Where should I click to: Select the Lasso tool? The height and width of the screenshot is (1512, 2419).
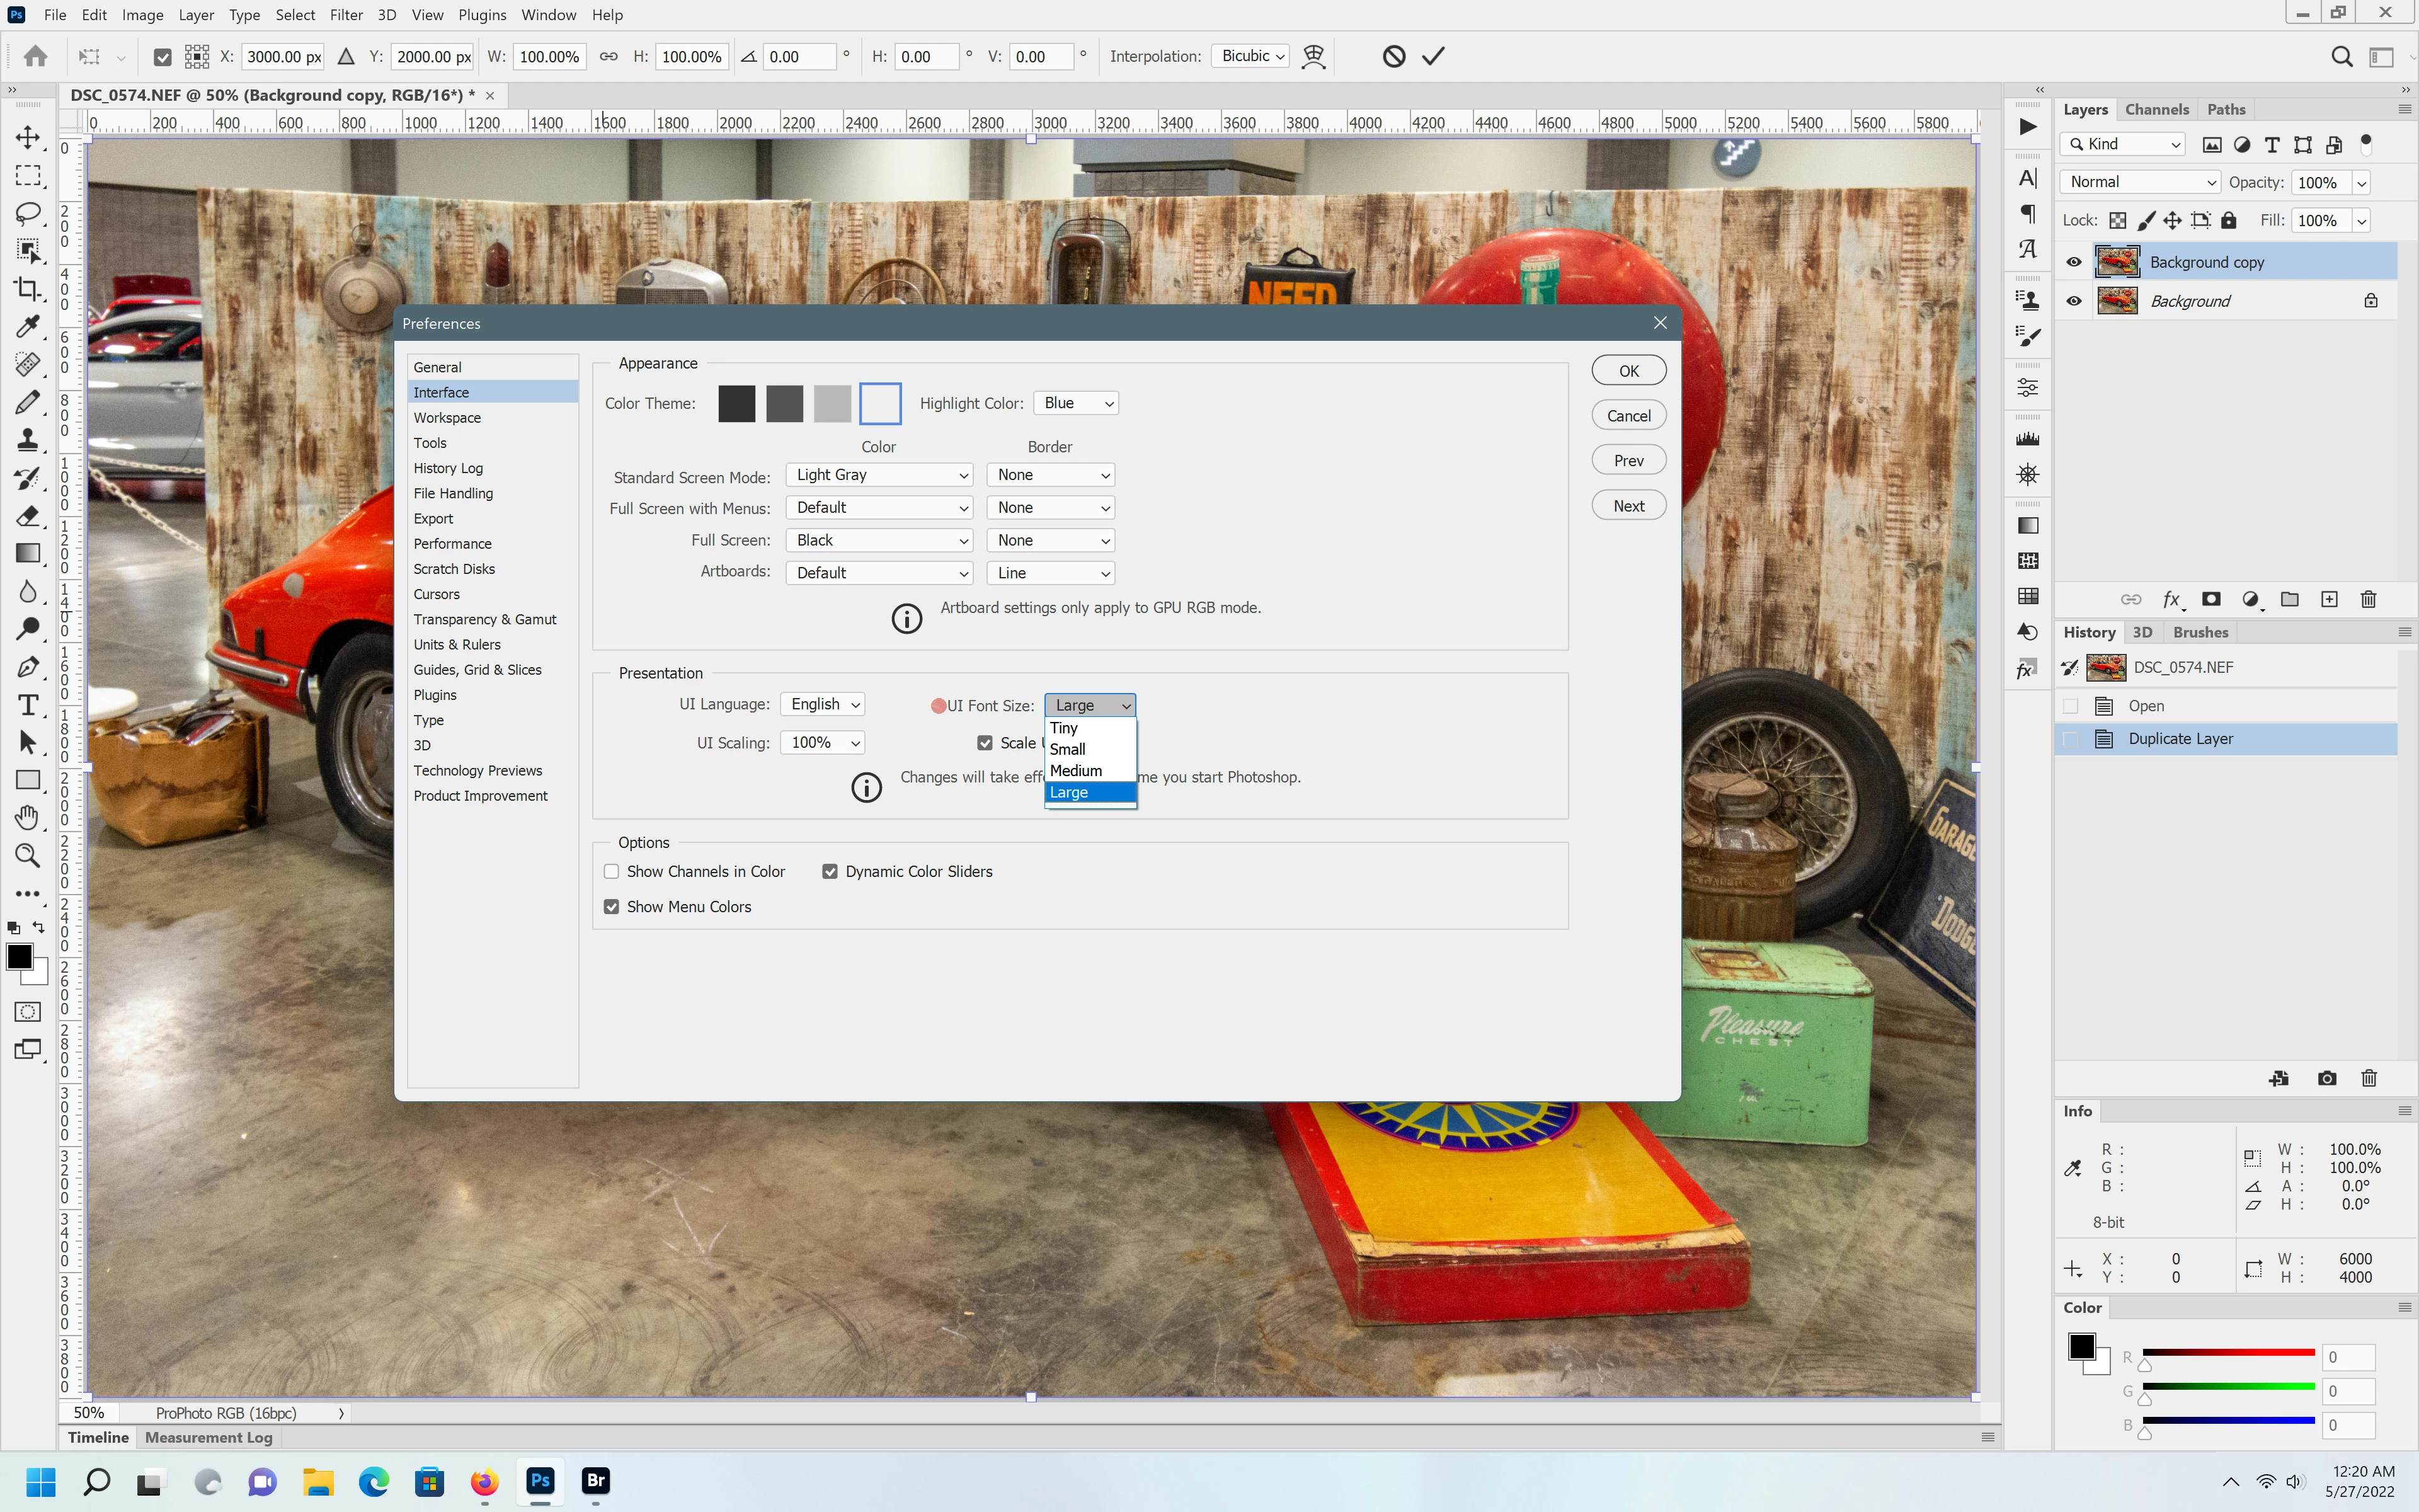(28, 213)
